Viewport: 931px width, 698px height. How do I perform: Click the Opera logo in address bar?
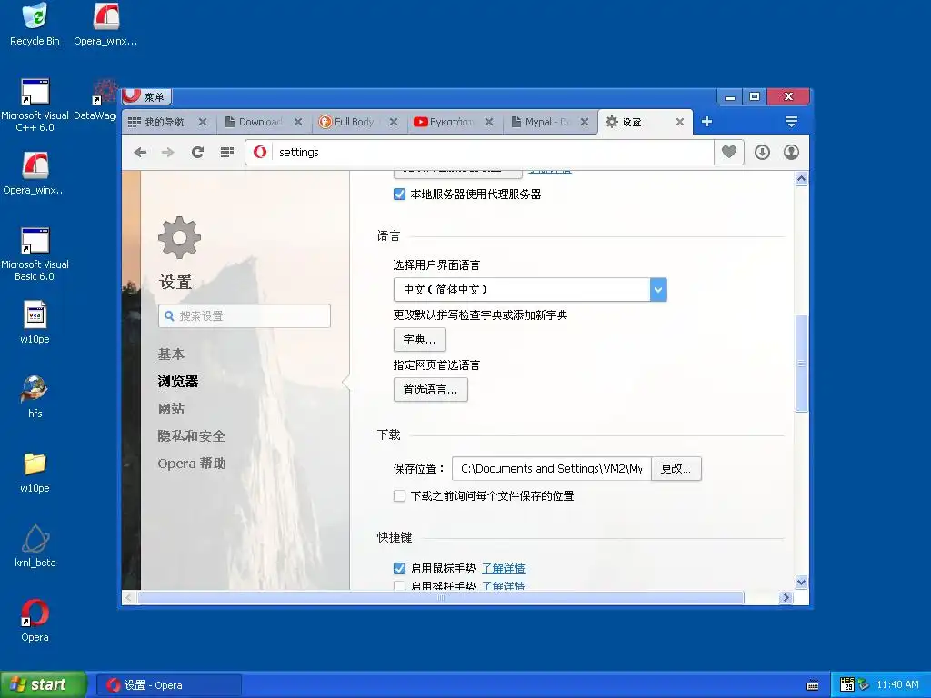[260, 152]
